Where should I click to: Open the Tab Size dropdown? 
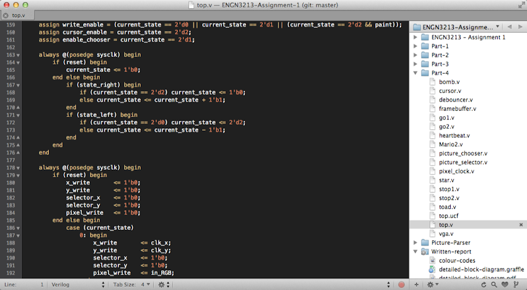tap(131, 284)
